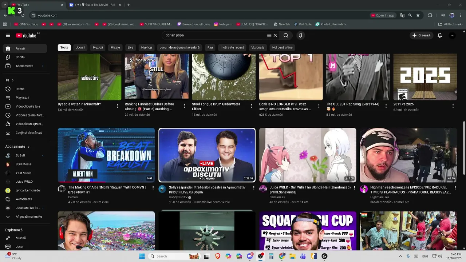The height and width of the screenshot is (262, 466).
Task: Open Highman Live channel name
Action: tap(380, 197)
